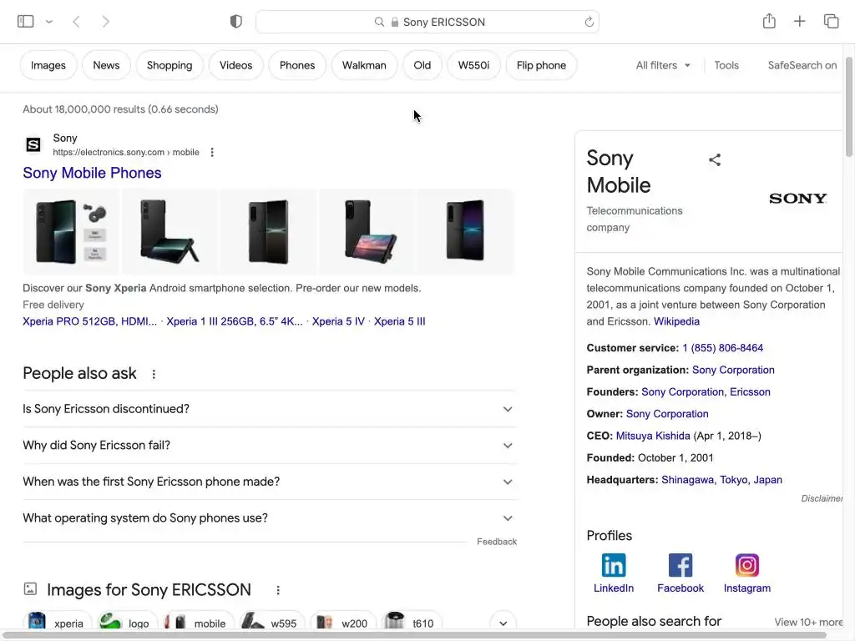This screenshot has width=855, height=641.
Task: Click Feedback under People also ask
Action: (x=497, y=542)
